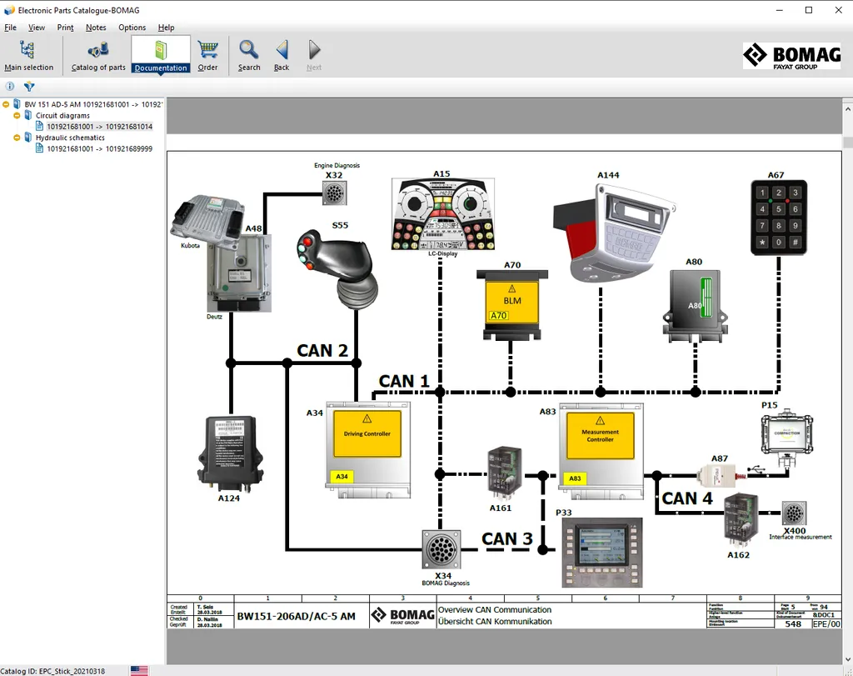The height and width of the screenshot is (676, 853).
Task: Click the P15 compaction printer unit
Action: pos(787,437)
